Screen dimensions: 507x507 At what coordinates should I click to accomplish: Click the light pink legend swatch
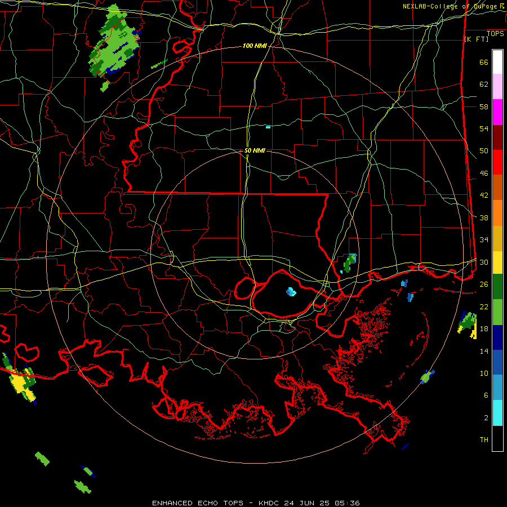pyautogui.click(x=497, y=87)
